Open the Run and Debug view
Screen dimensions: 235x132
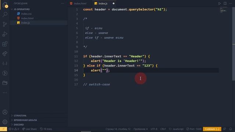pyautogui.click(x=5, y=34)
